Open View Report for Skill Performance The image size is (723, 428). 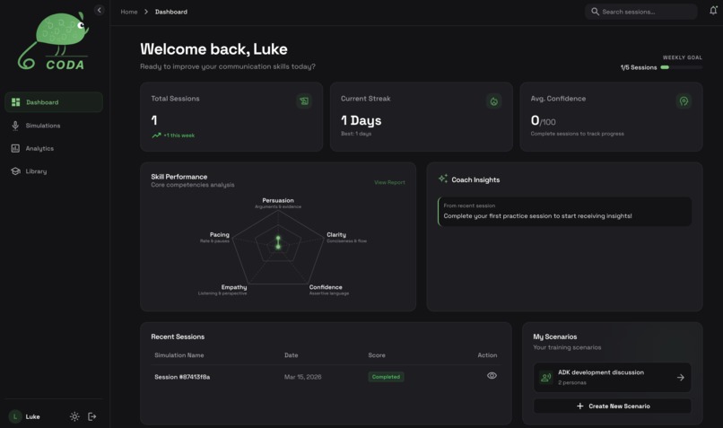tap(389, 182)
